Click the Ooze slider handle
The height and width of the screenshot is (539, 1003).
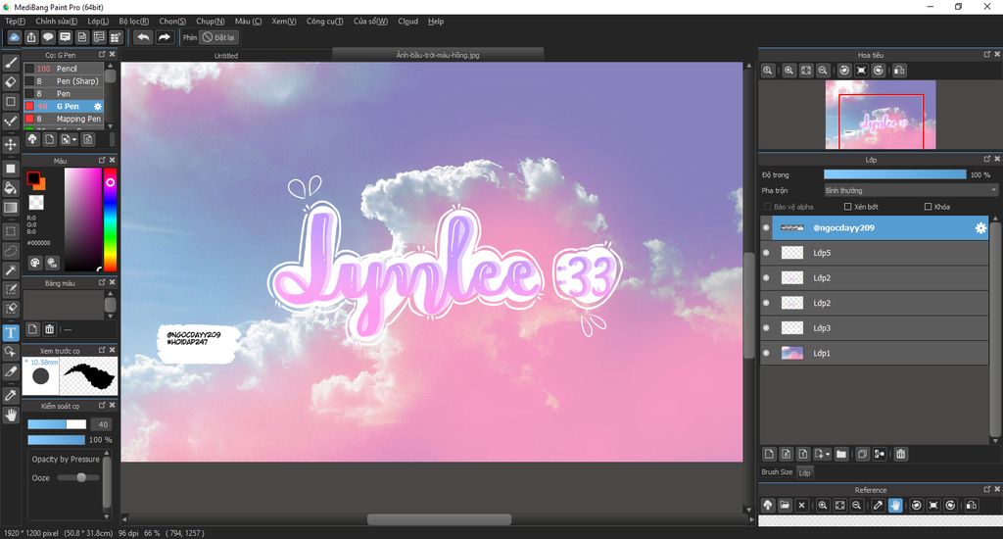pos(81,477)
